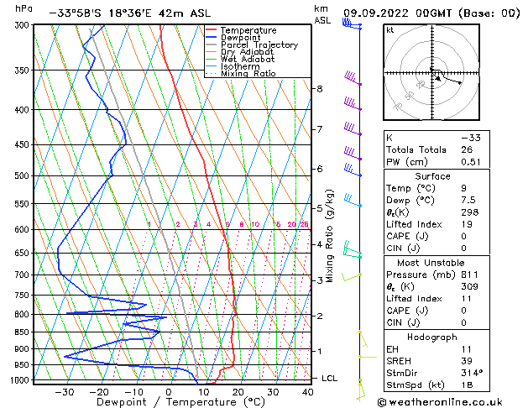
Task: Click the LCL marker label
Action: click(329, 379)
